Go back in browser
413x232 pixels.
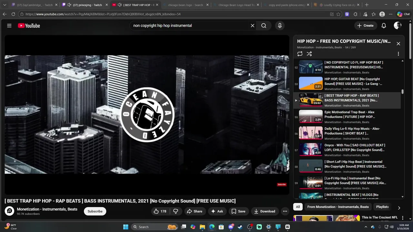(5, 14)
